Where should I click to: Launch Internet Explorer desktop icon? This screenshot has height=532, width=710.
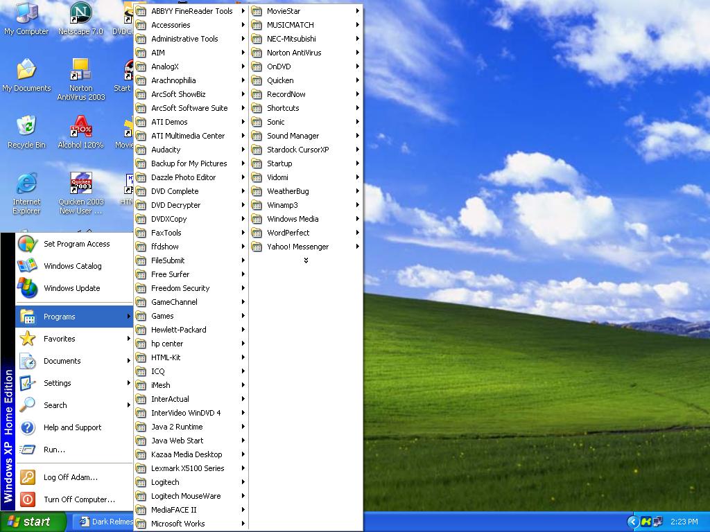click(x=26, y=194)
